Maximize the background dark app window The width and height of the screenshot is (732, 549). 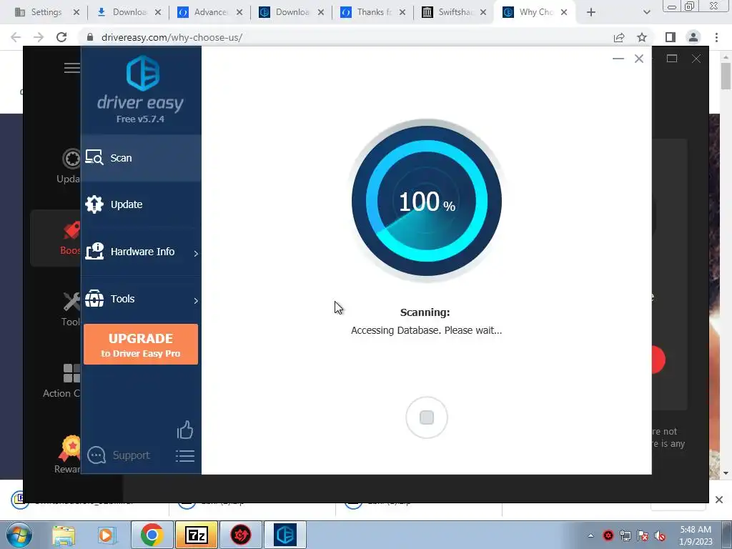pyautogui.click(x=672, y=59)
